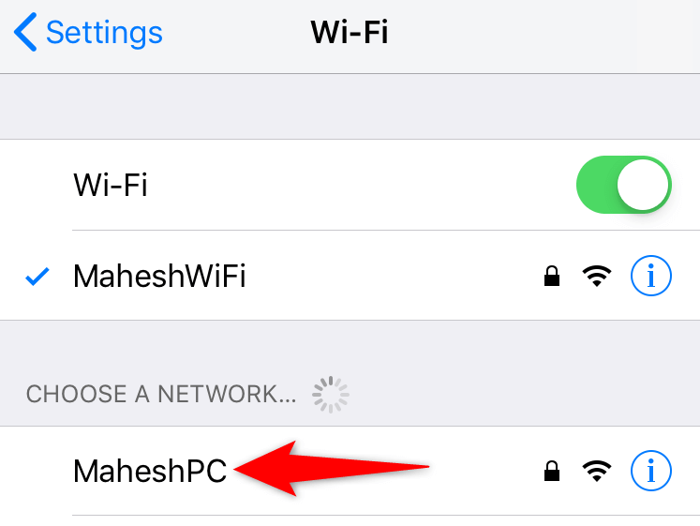Tap the CHOOSE A NETWORK header
Viewport: 700px width, 526px height.
click(161, 394)
